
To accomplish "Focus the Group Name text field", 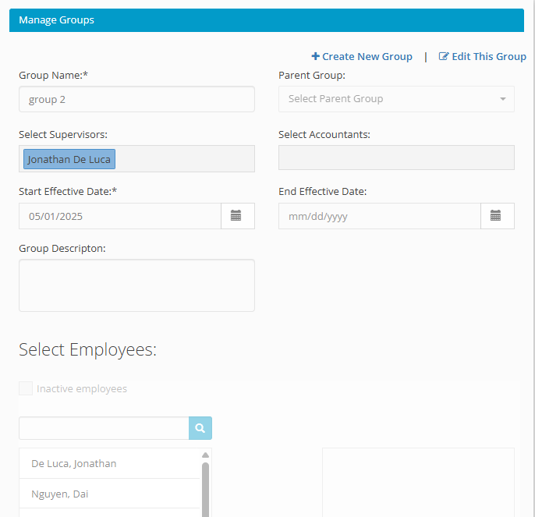I will pos(136,99).
